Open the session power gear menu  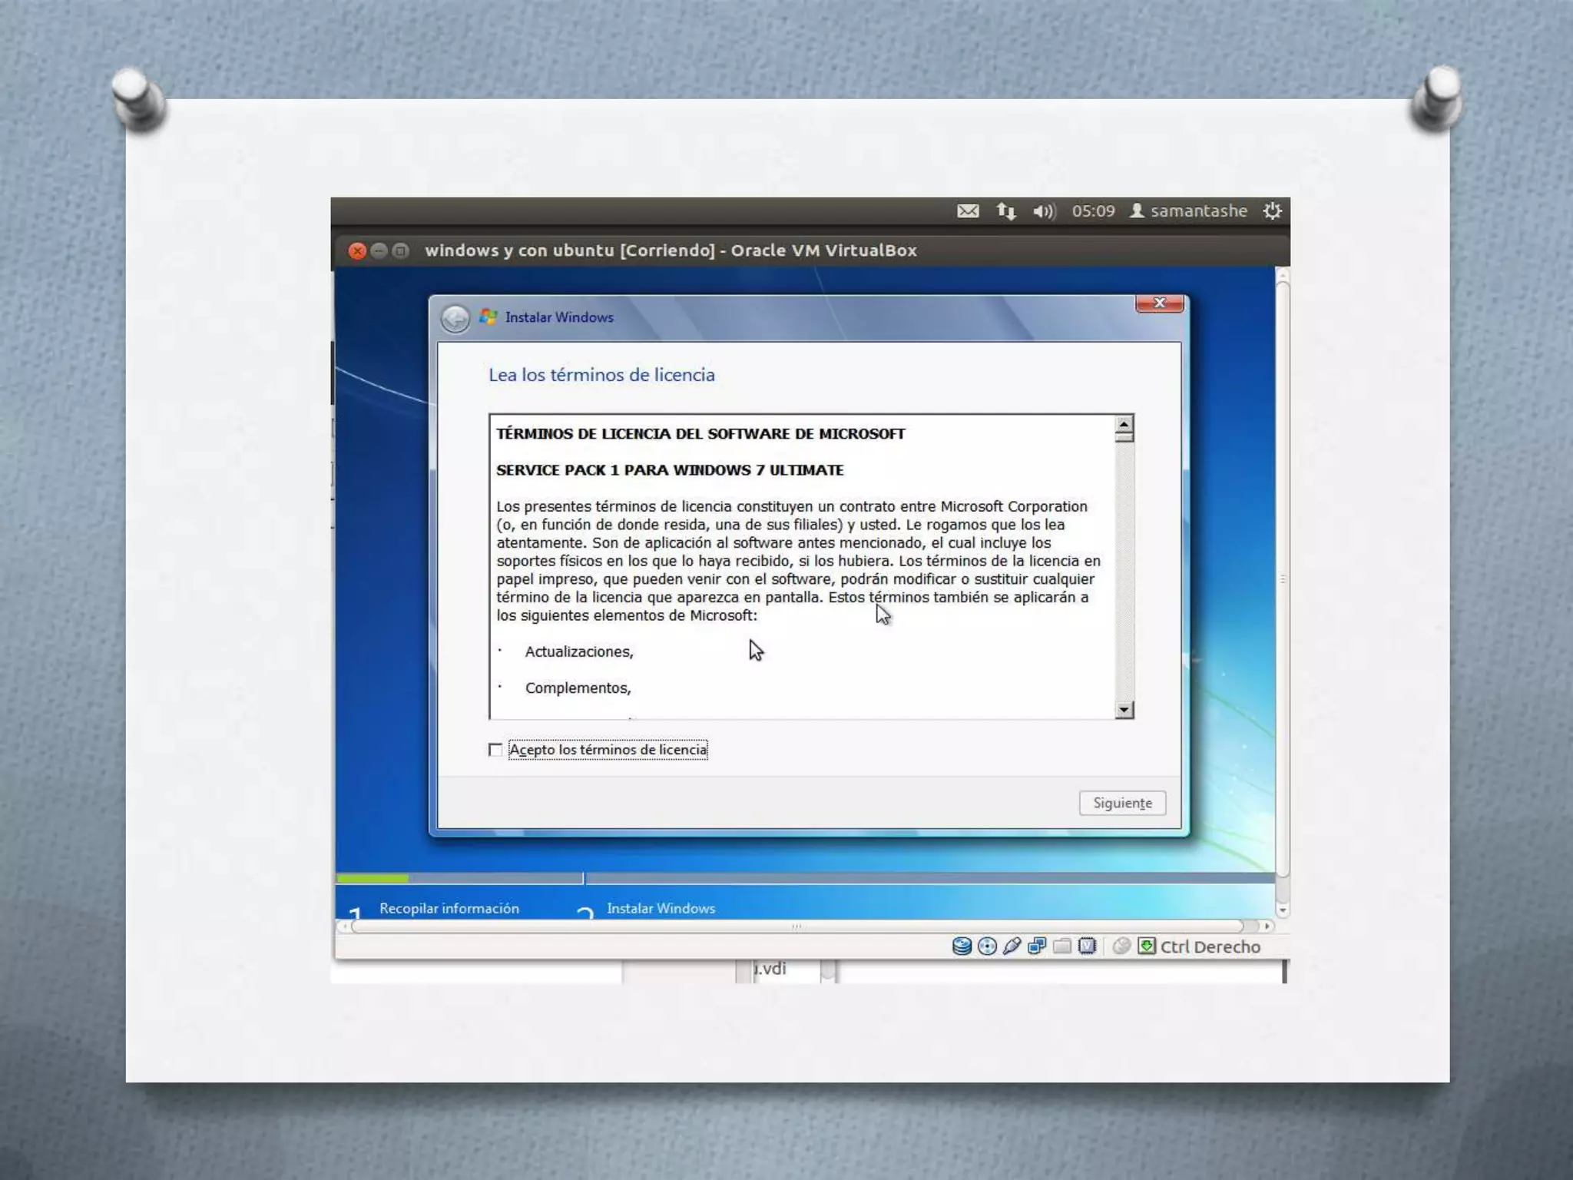click(1273, 211)
